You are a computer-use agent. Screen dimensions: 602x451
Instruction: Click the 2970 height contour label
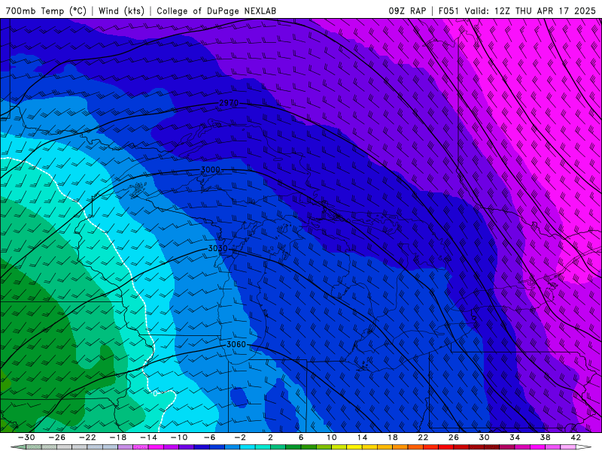point(229,103)
